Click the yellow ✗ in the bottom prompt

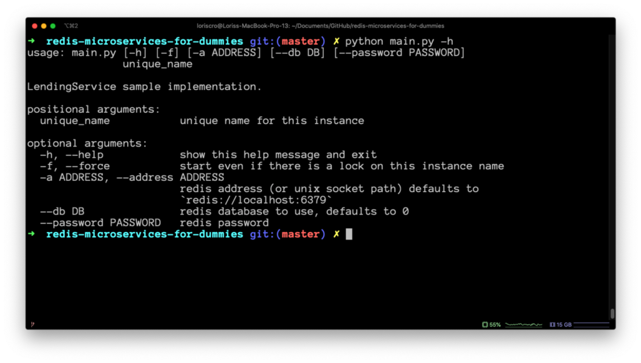[x=336, y=234]
